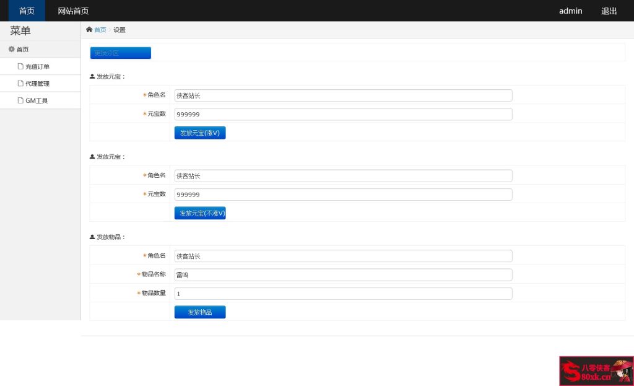The width and height of the screenshot is (634, 386).
Task: Click the gear icon beside 首页 in sidebar
Action: pyautogui.click(x=12, y=49)
